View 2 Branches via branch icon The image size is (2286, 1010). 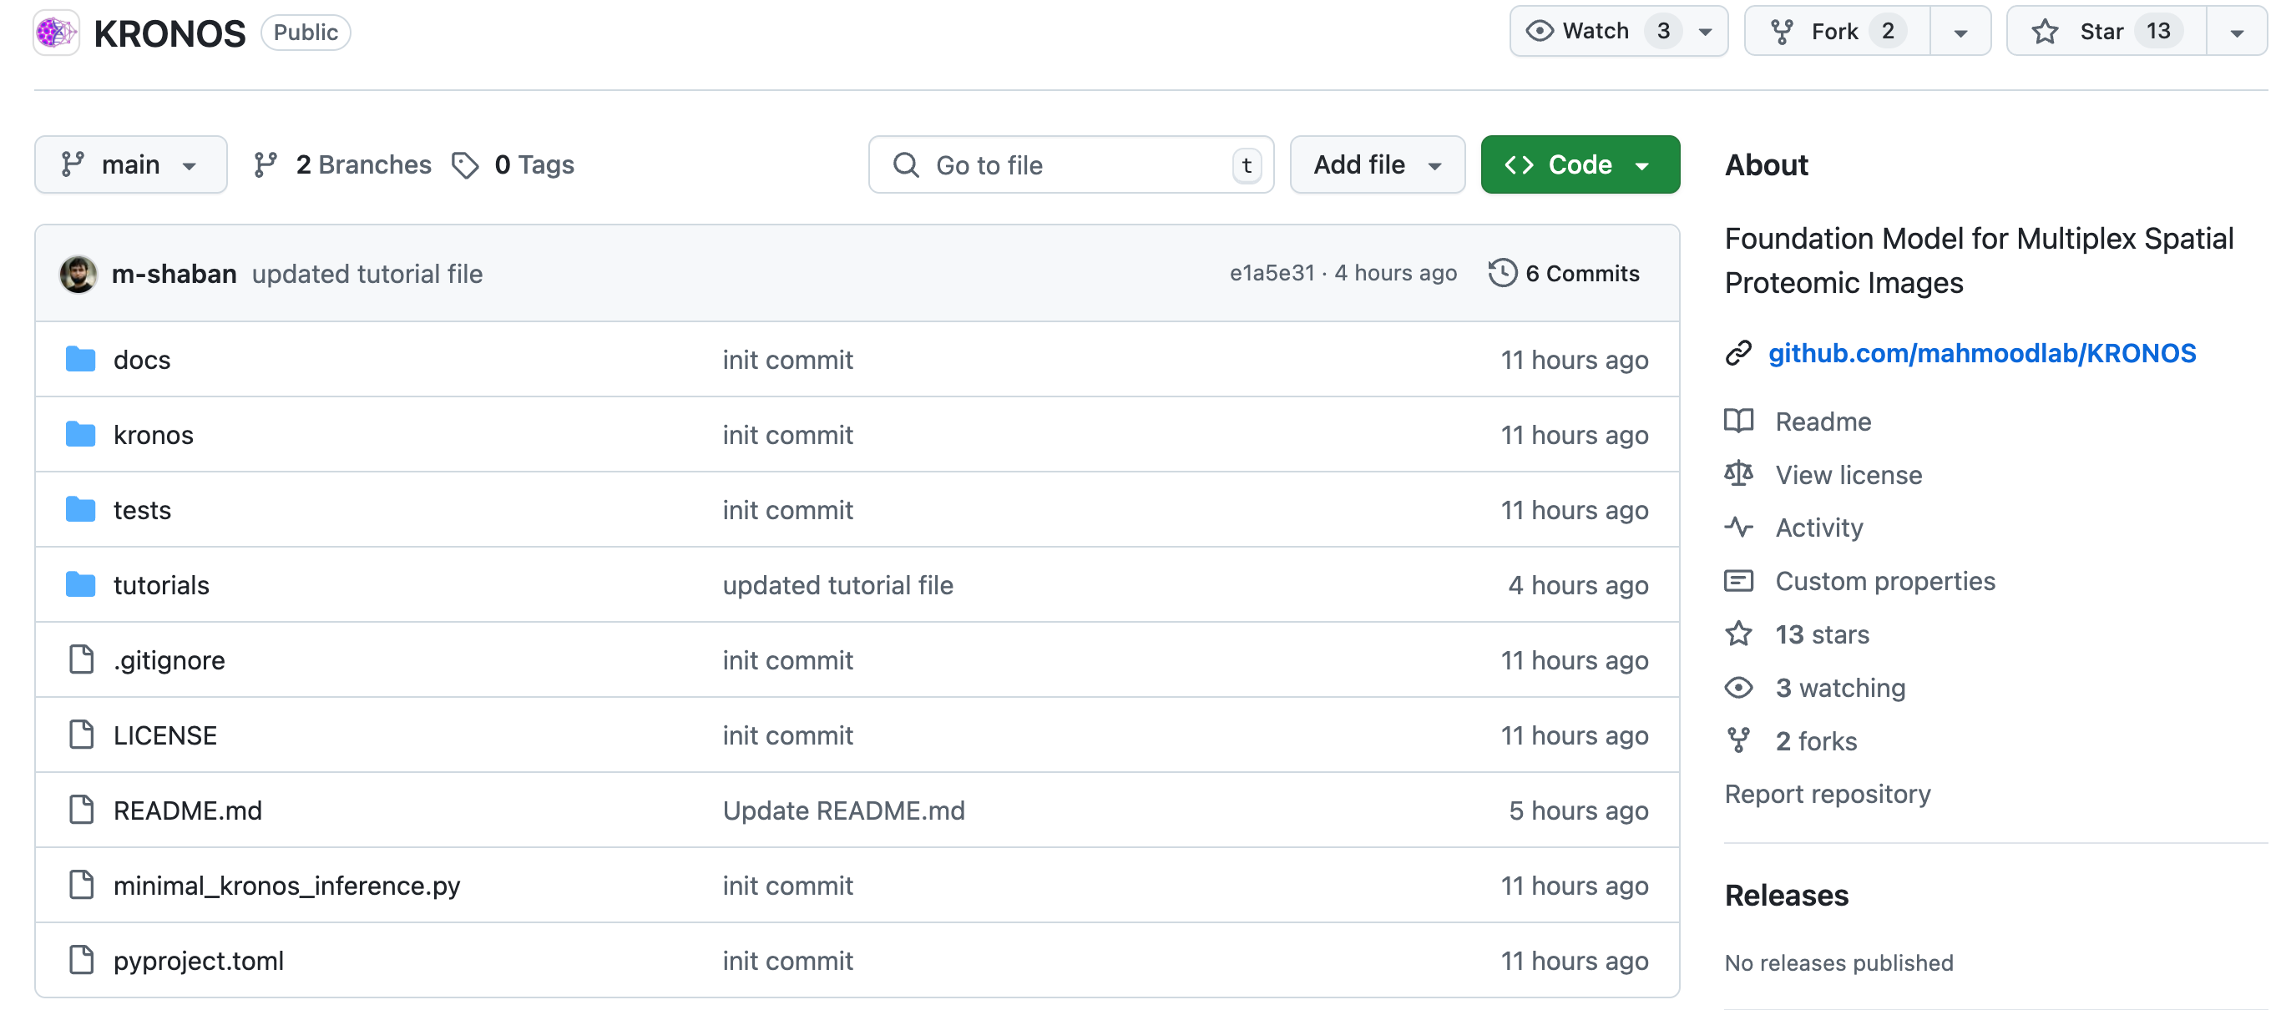(266, 165)
